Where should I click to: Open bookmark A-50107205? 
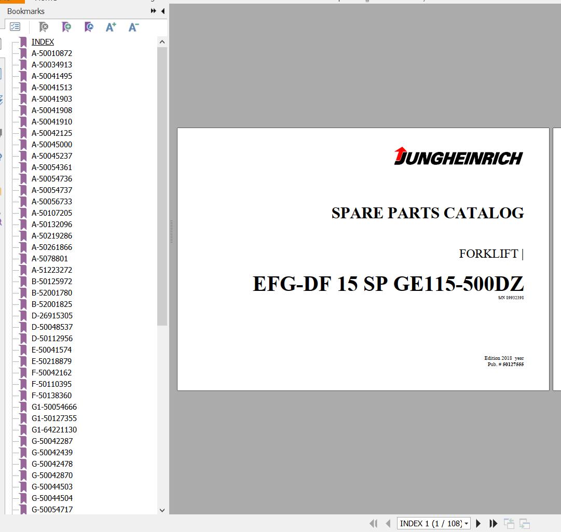tap(52, 213)
